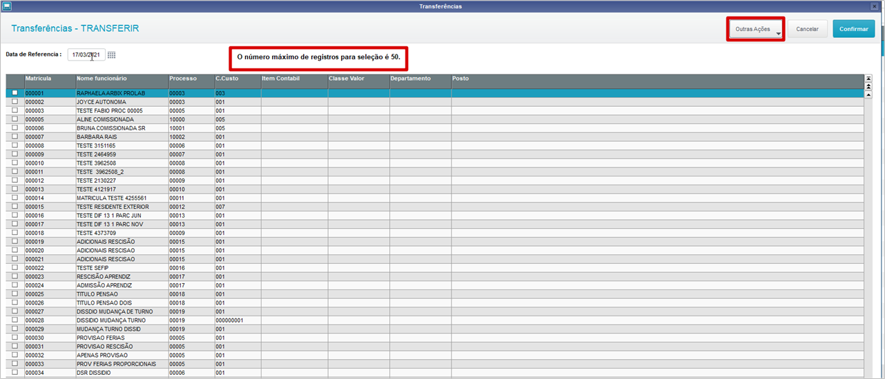Tick the checkbox for DSR DISSIDIO

tap(14, 372)
